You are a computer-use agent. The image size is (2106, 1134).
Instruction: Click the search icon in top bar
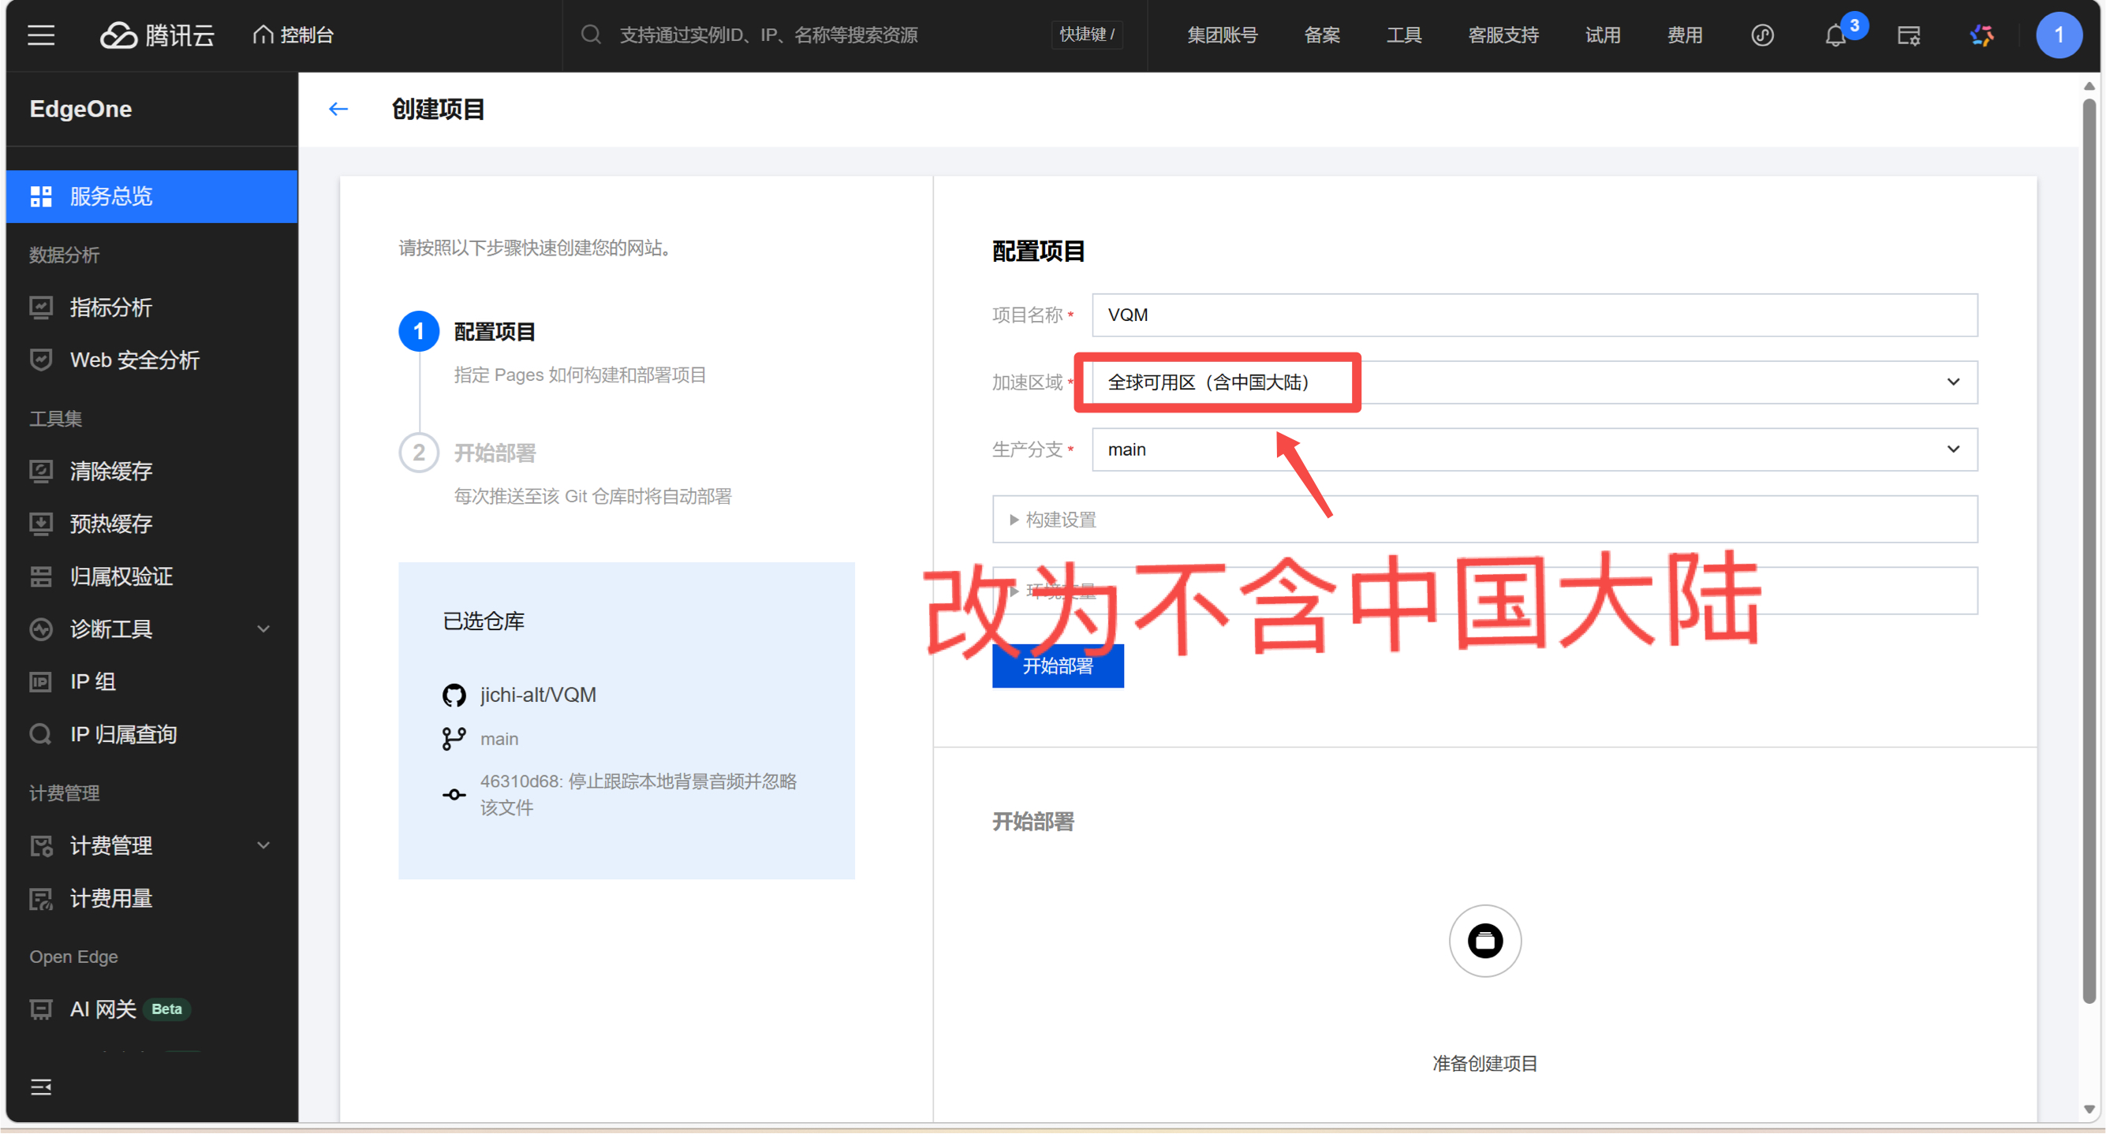tap(591, 35)
